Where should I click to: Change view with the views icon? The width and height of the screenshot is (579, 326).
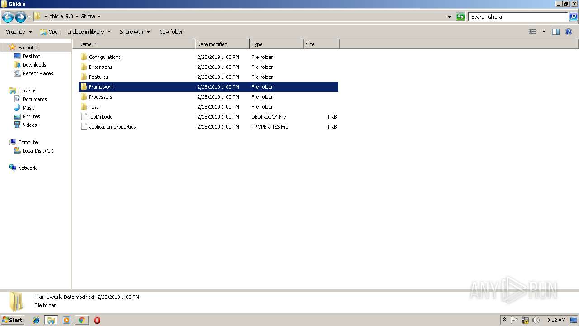533,32
